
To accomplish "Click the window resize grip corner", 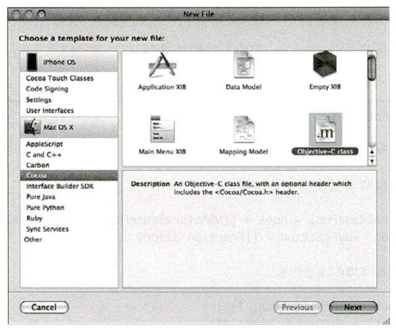I will coord(386,321).
